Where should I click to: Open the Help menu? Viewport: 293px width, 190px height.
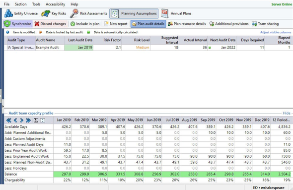(x=74, y=4)
